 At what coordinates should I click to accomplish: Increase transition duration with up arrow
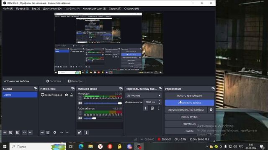pos(160,101)
